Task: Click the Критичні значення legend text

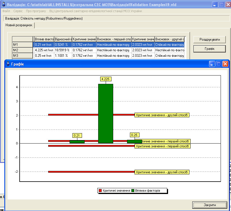Action: tap(116, 191)
